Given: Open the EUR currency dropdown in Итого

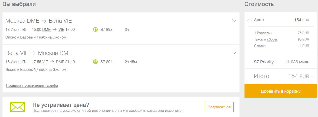Looking at the screenshot, I should 307,76.
